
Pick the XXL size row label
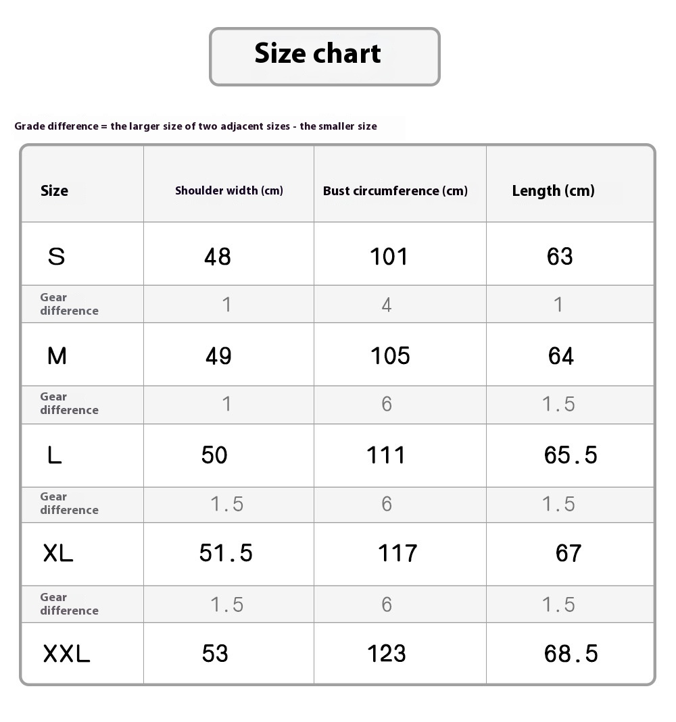(x=67, y=653)
